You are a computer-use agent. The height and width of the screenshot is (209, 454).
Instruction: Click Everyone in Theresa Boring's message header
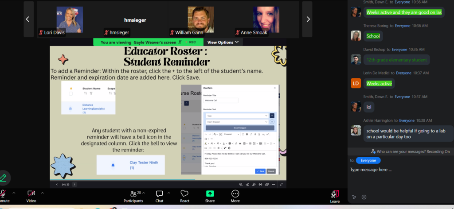tap(403, 26)
